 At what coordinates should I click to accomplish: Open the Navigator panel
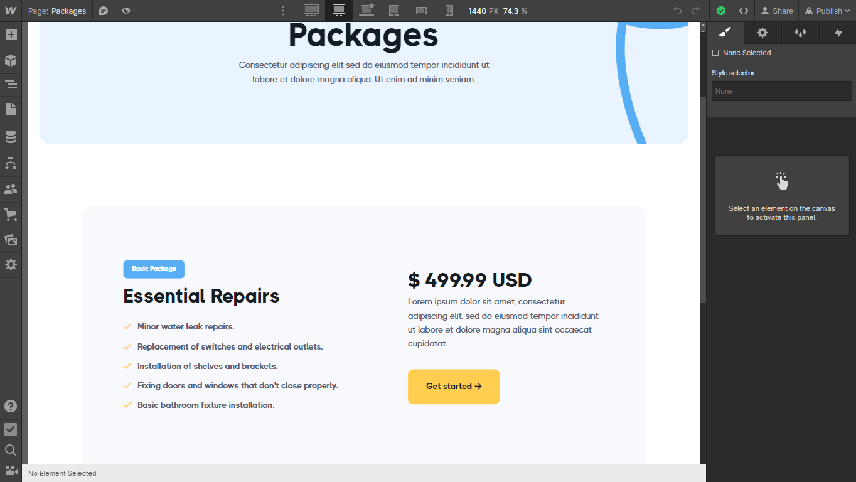coord(11,84)
